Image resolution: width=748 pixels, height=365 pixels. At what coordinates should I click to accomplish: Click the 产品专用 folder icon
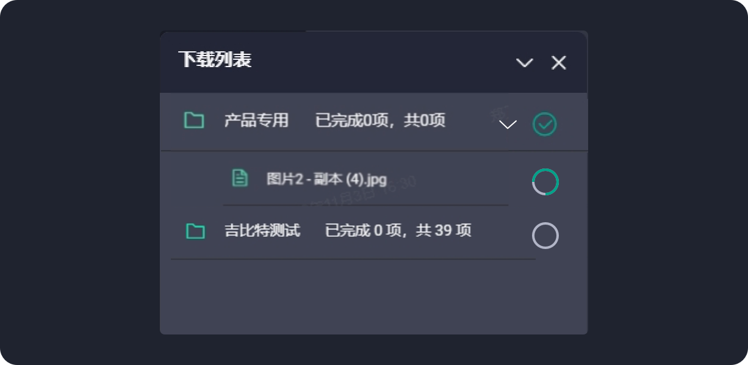(194, 120)
